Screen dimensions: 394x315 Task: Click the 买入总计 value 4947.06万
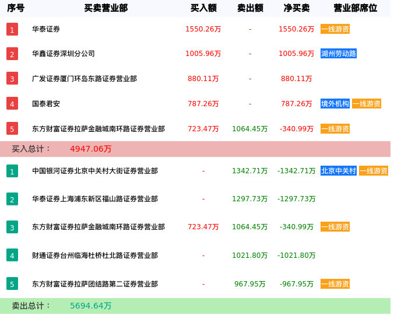(x=90, y=149)
